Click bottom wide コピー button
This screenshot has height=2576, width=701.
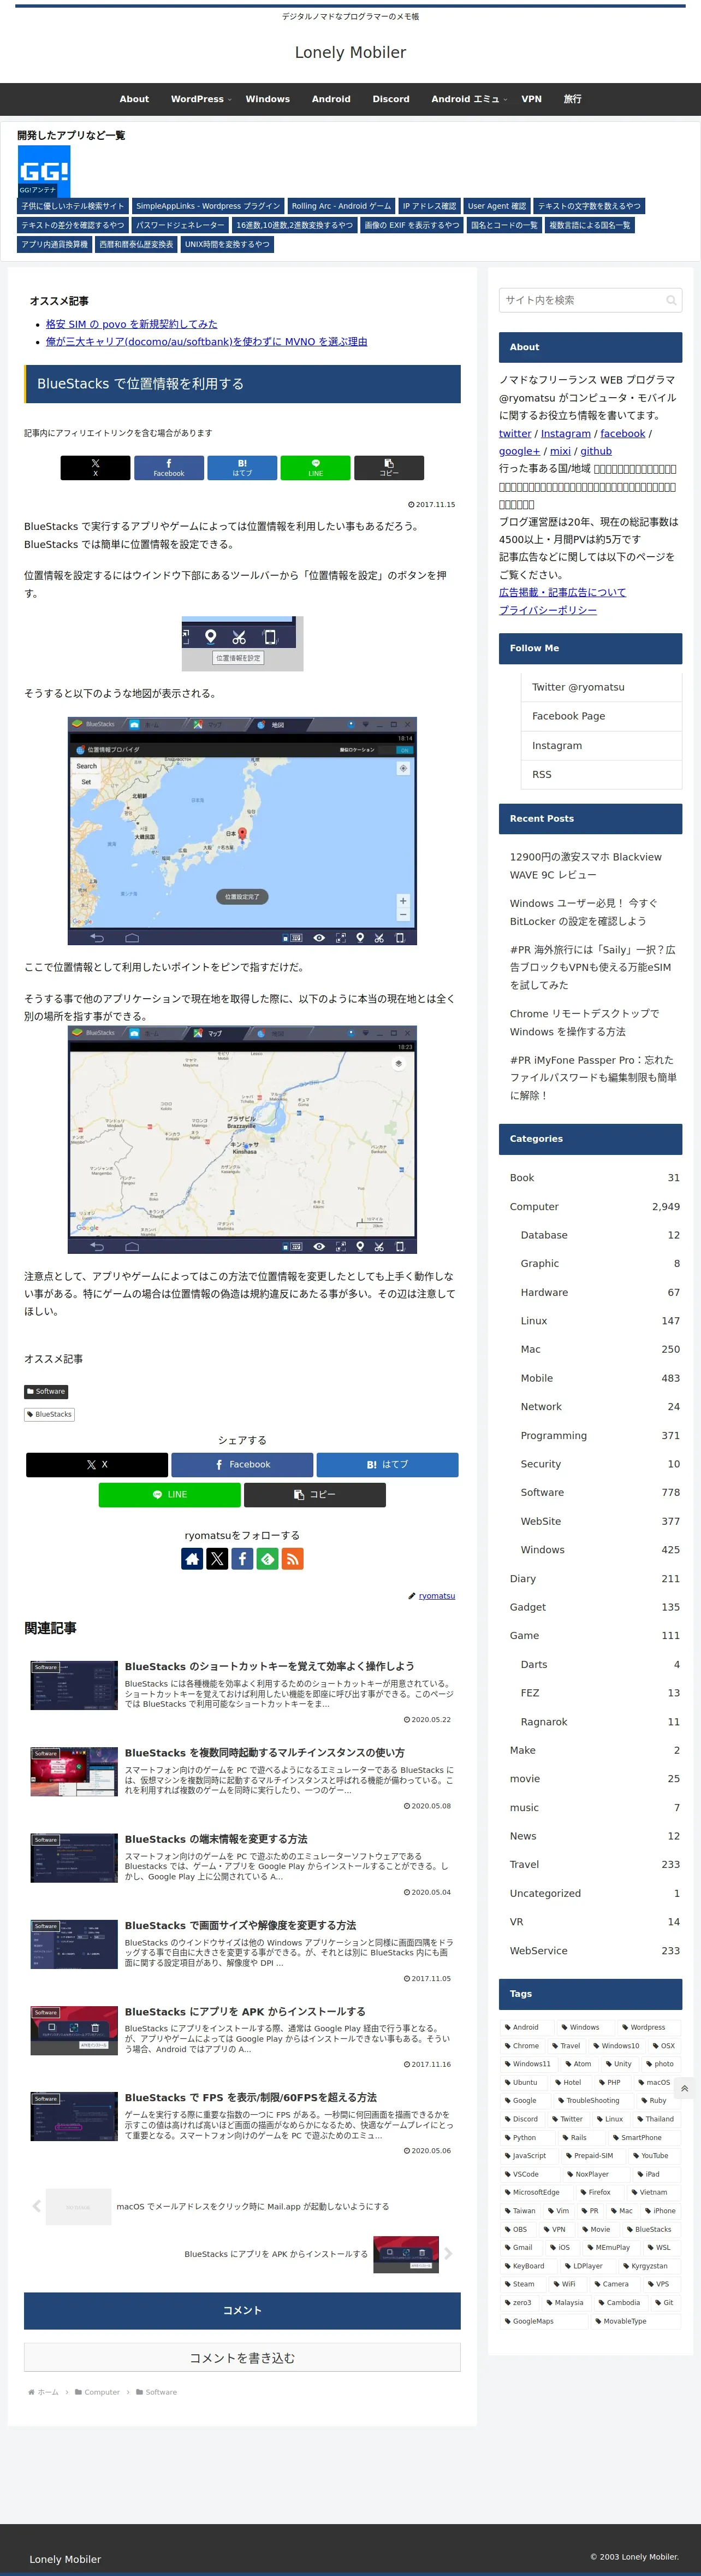314,1494
